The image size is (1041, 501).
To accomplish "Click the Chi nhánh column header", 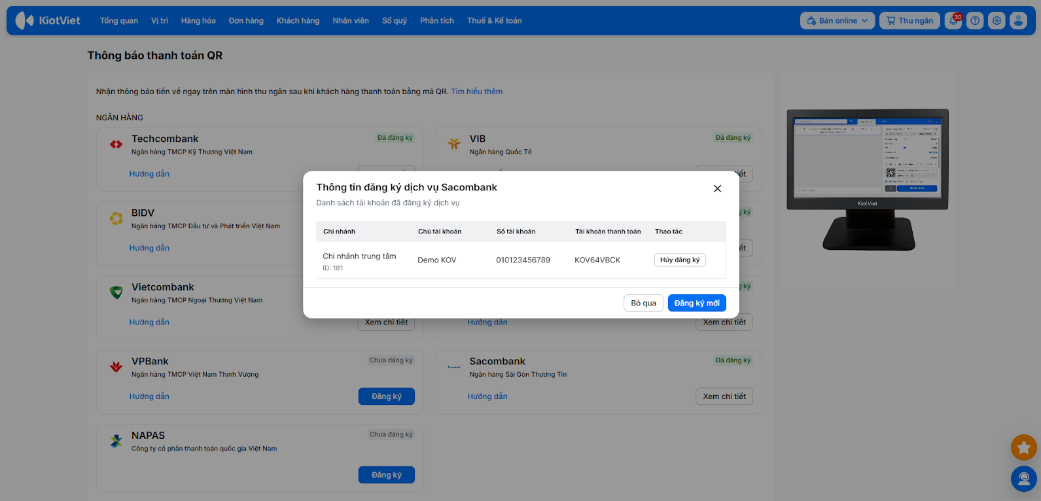I will tap(340, 232).
